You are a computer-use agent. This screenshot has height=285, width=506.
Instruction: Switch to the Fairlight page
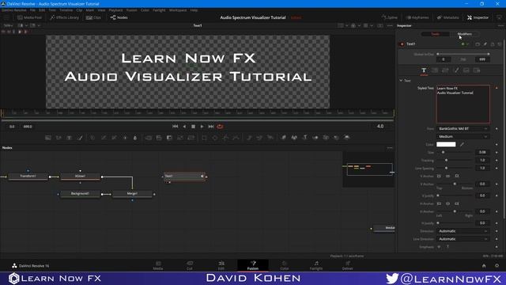pos(316,265)
